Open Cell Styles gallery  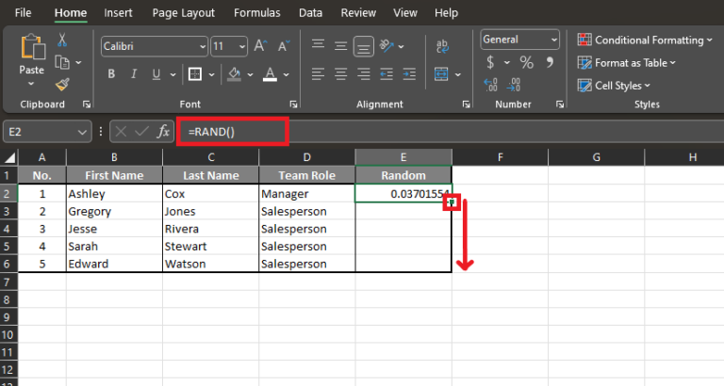(x=614, y=86)
